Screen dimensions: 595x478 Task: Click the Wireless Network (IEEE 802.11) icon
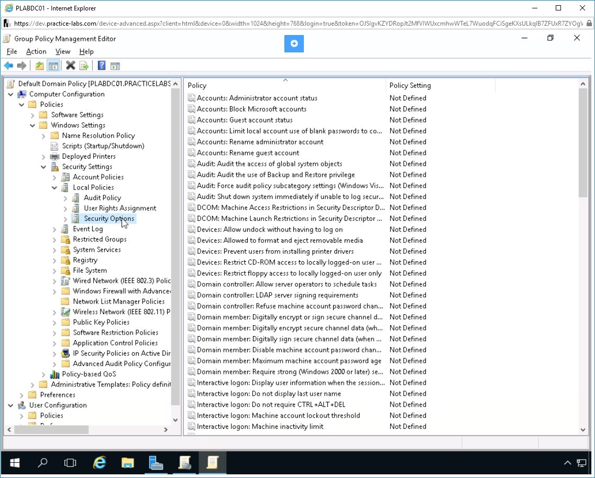click(x=65, y=312)
